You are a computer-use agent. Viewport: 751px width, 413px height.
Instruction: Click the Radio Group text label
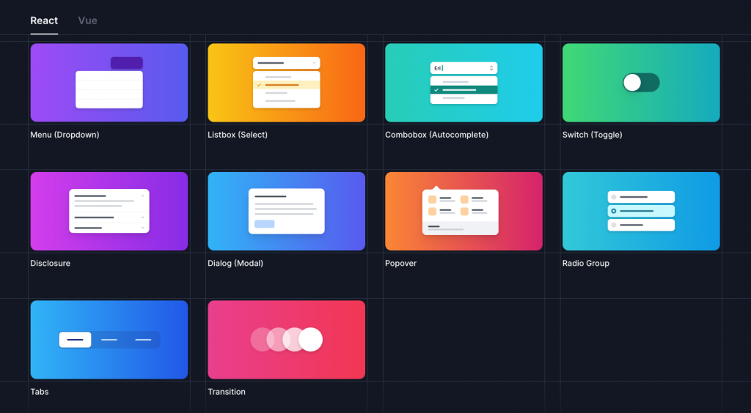pos(586,264)
